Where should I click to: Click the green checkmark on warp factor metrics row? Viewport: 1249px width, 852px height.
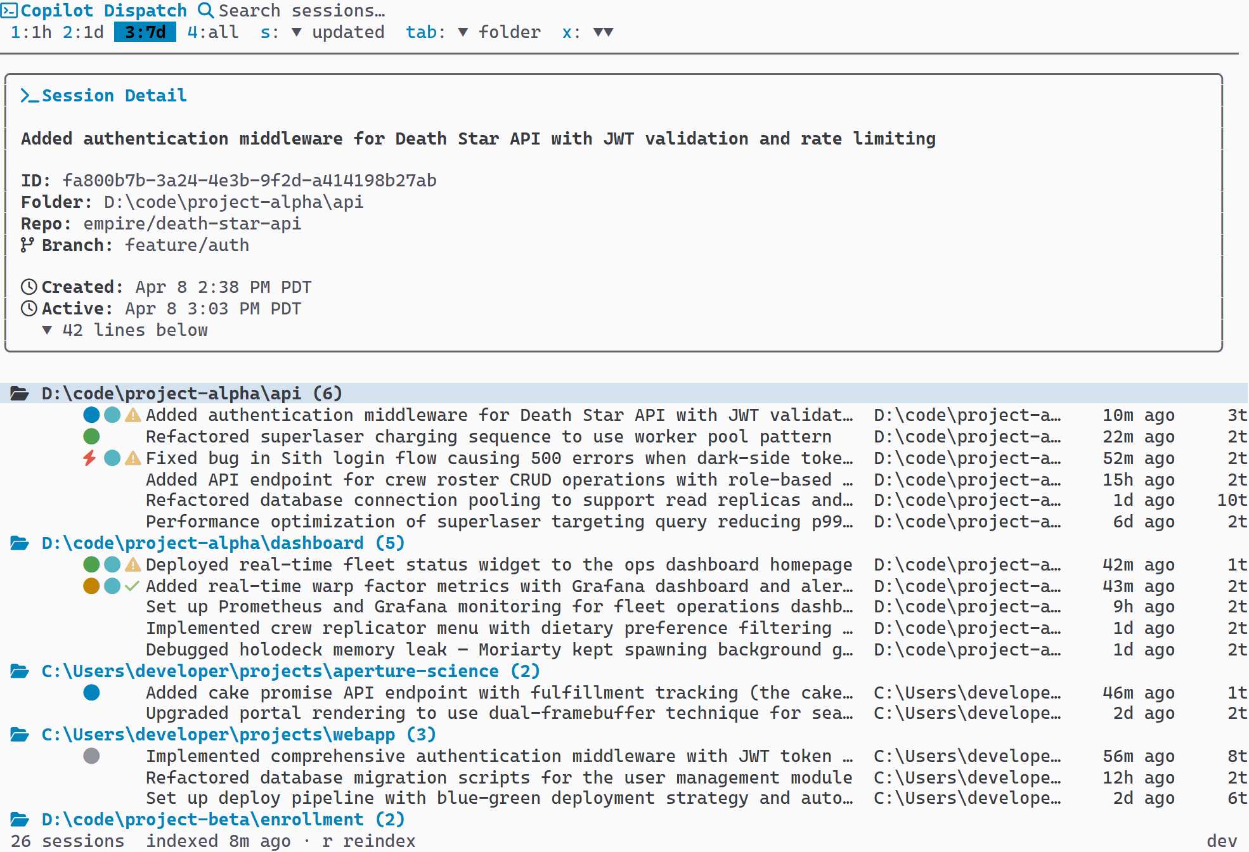click(132, 586)
